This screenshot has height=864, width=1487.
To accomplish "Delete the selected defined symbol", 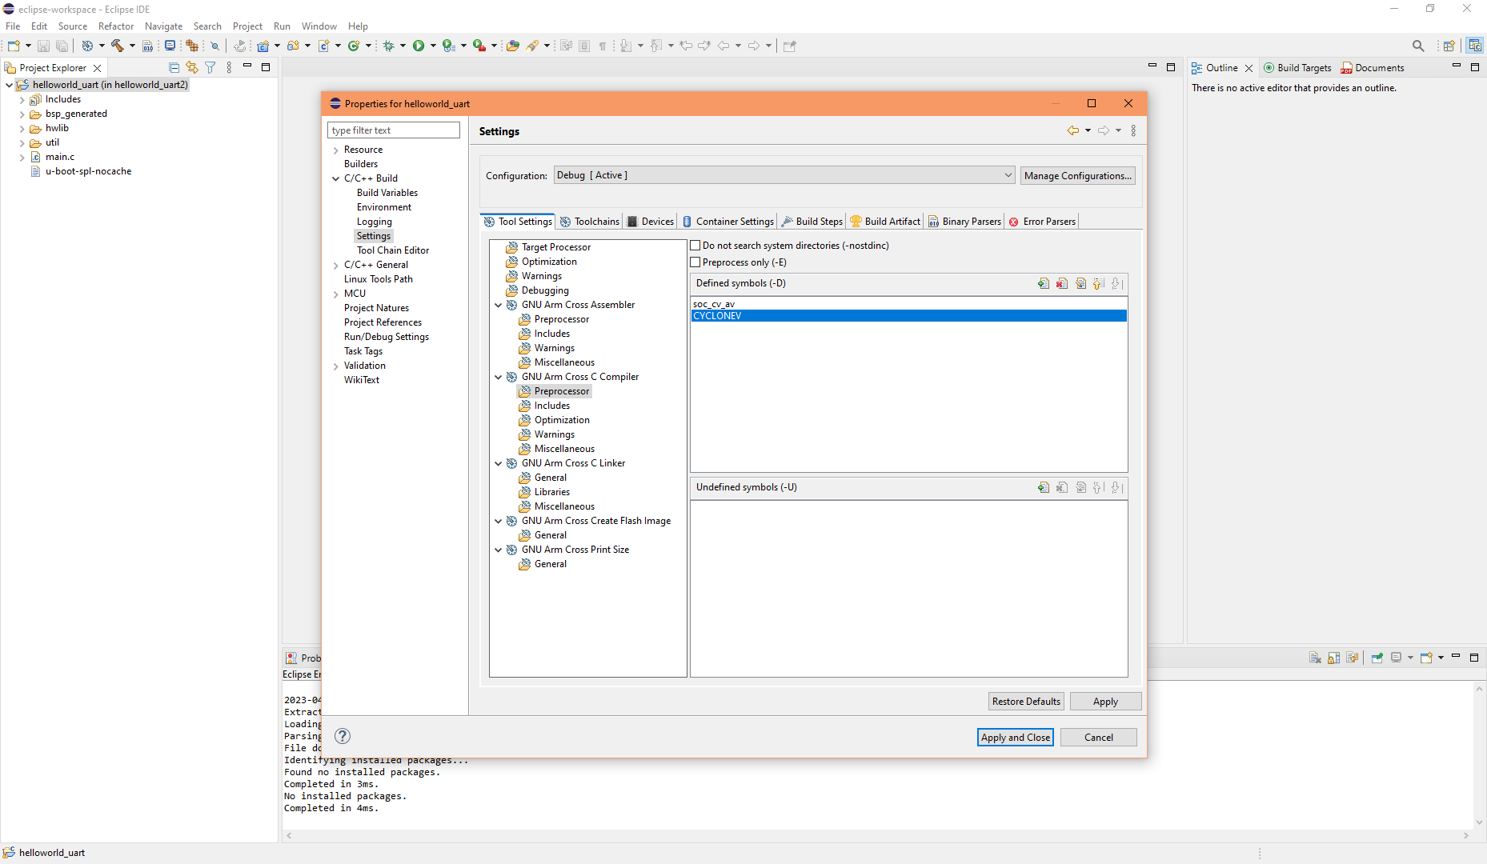I will tap(1062, 283).
